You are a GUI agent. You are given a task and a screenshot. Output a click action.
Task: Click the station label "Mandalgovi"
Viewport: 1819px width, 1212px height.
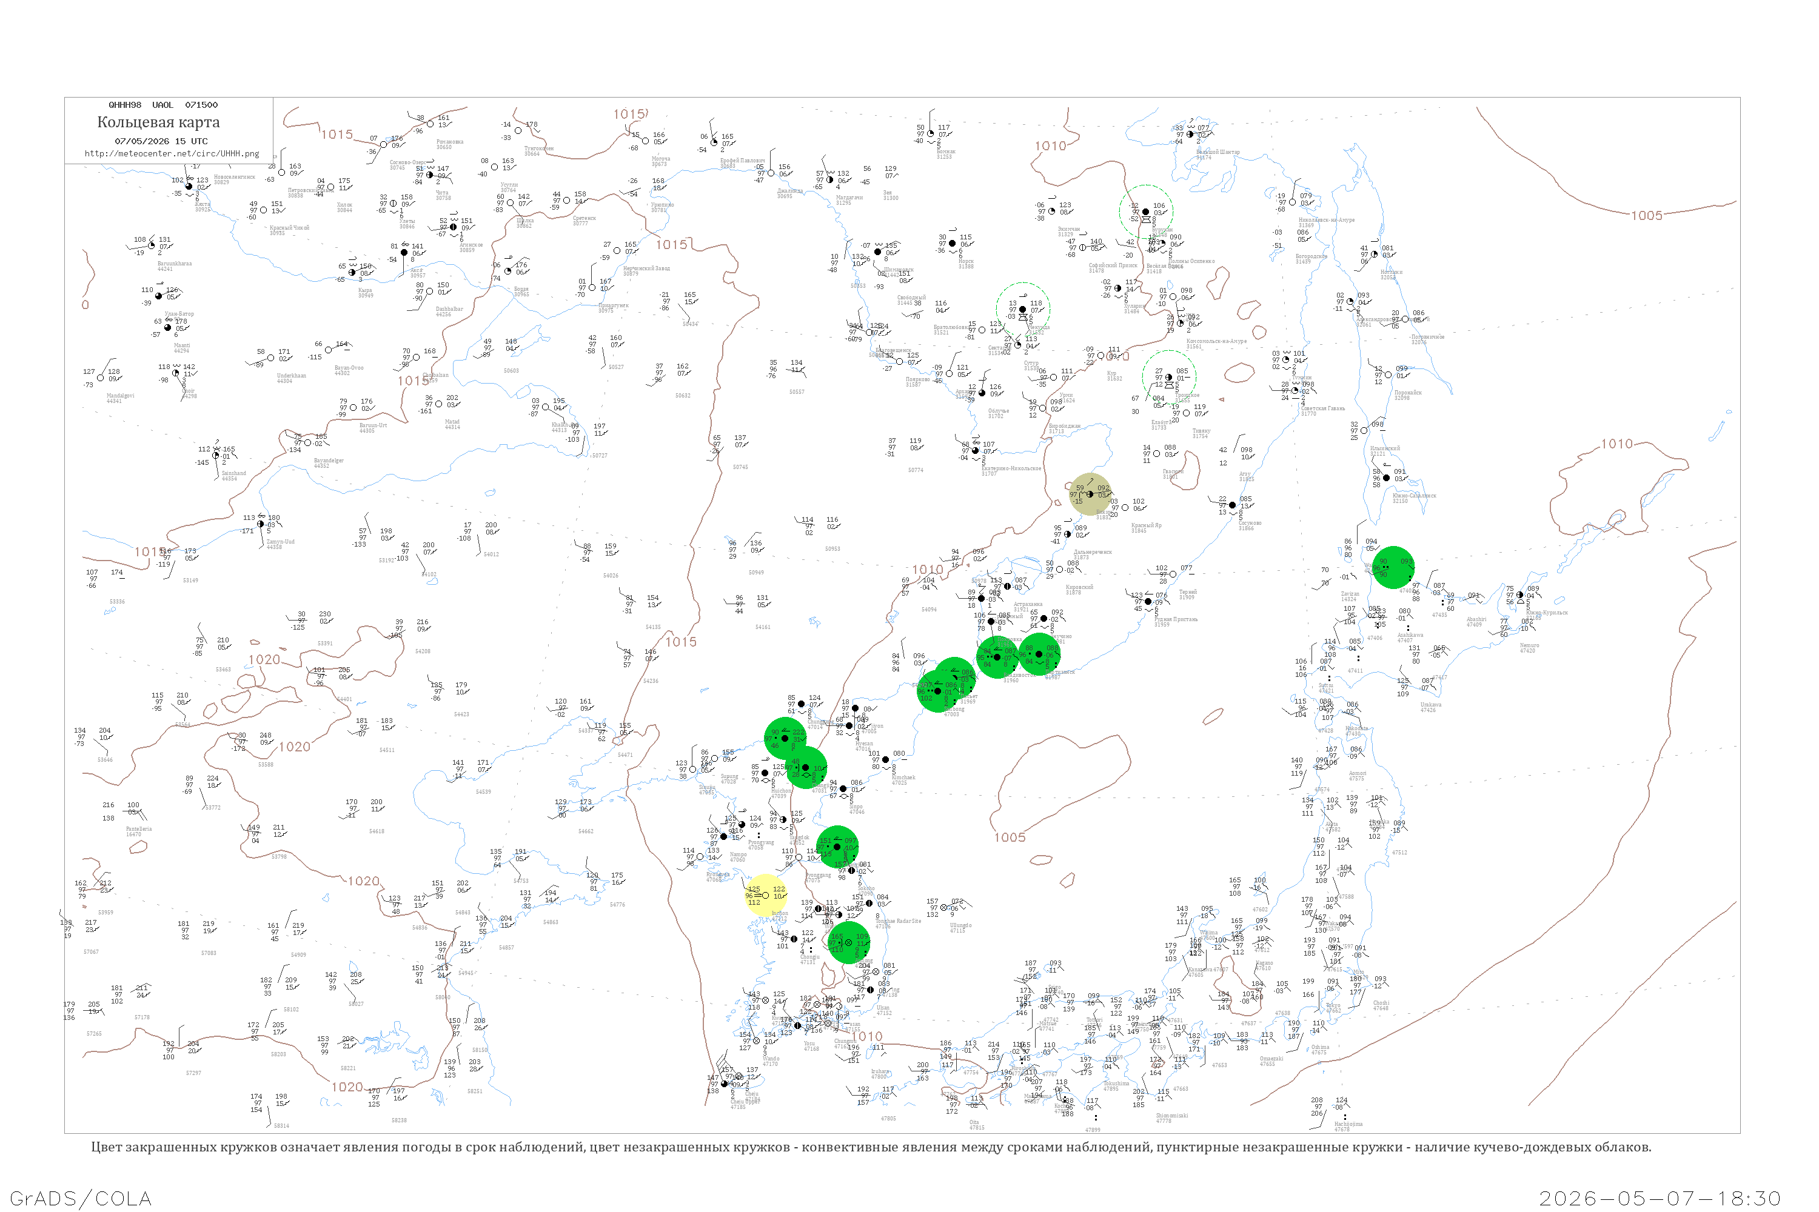pos(121,396)
